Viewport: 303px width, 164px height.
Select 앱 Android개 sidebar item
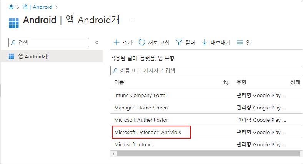pyautogui.click(x=52, y=56)
